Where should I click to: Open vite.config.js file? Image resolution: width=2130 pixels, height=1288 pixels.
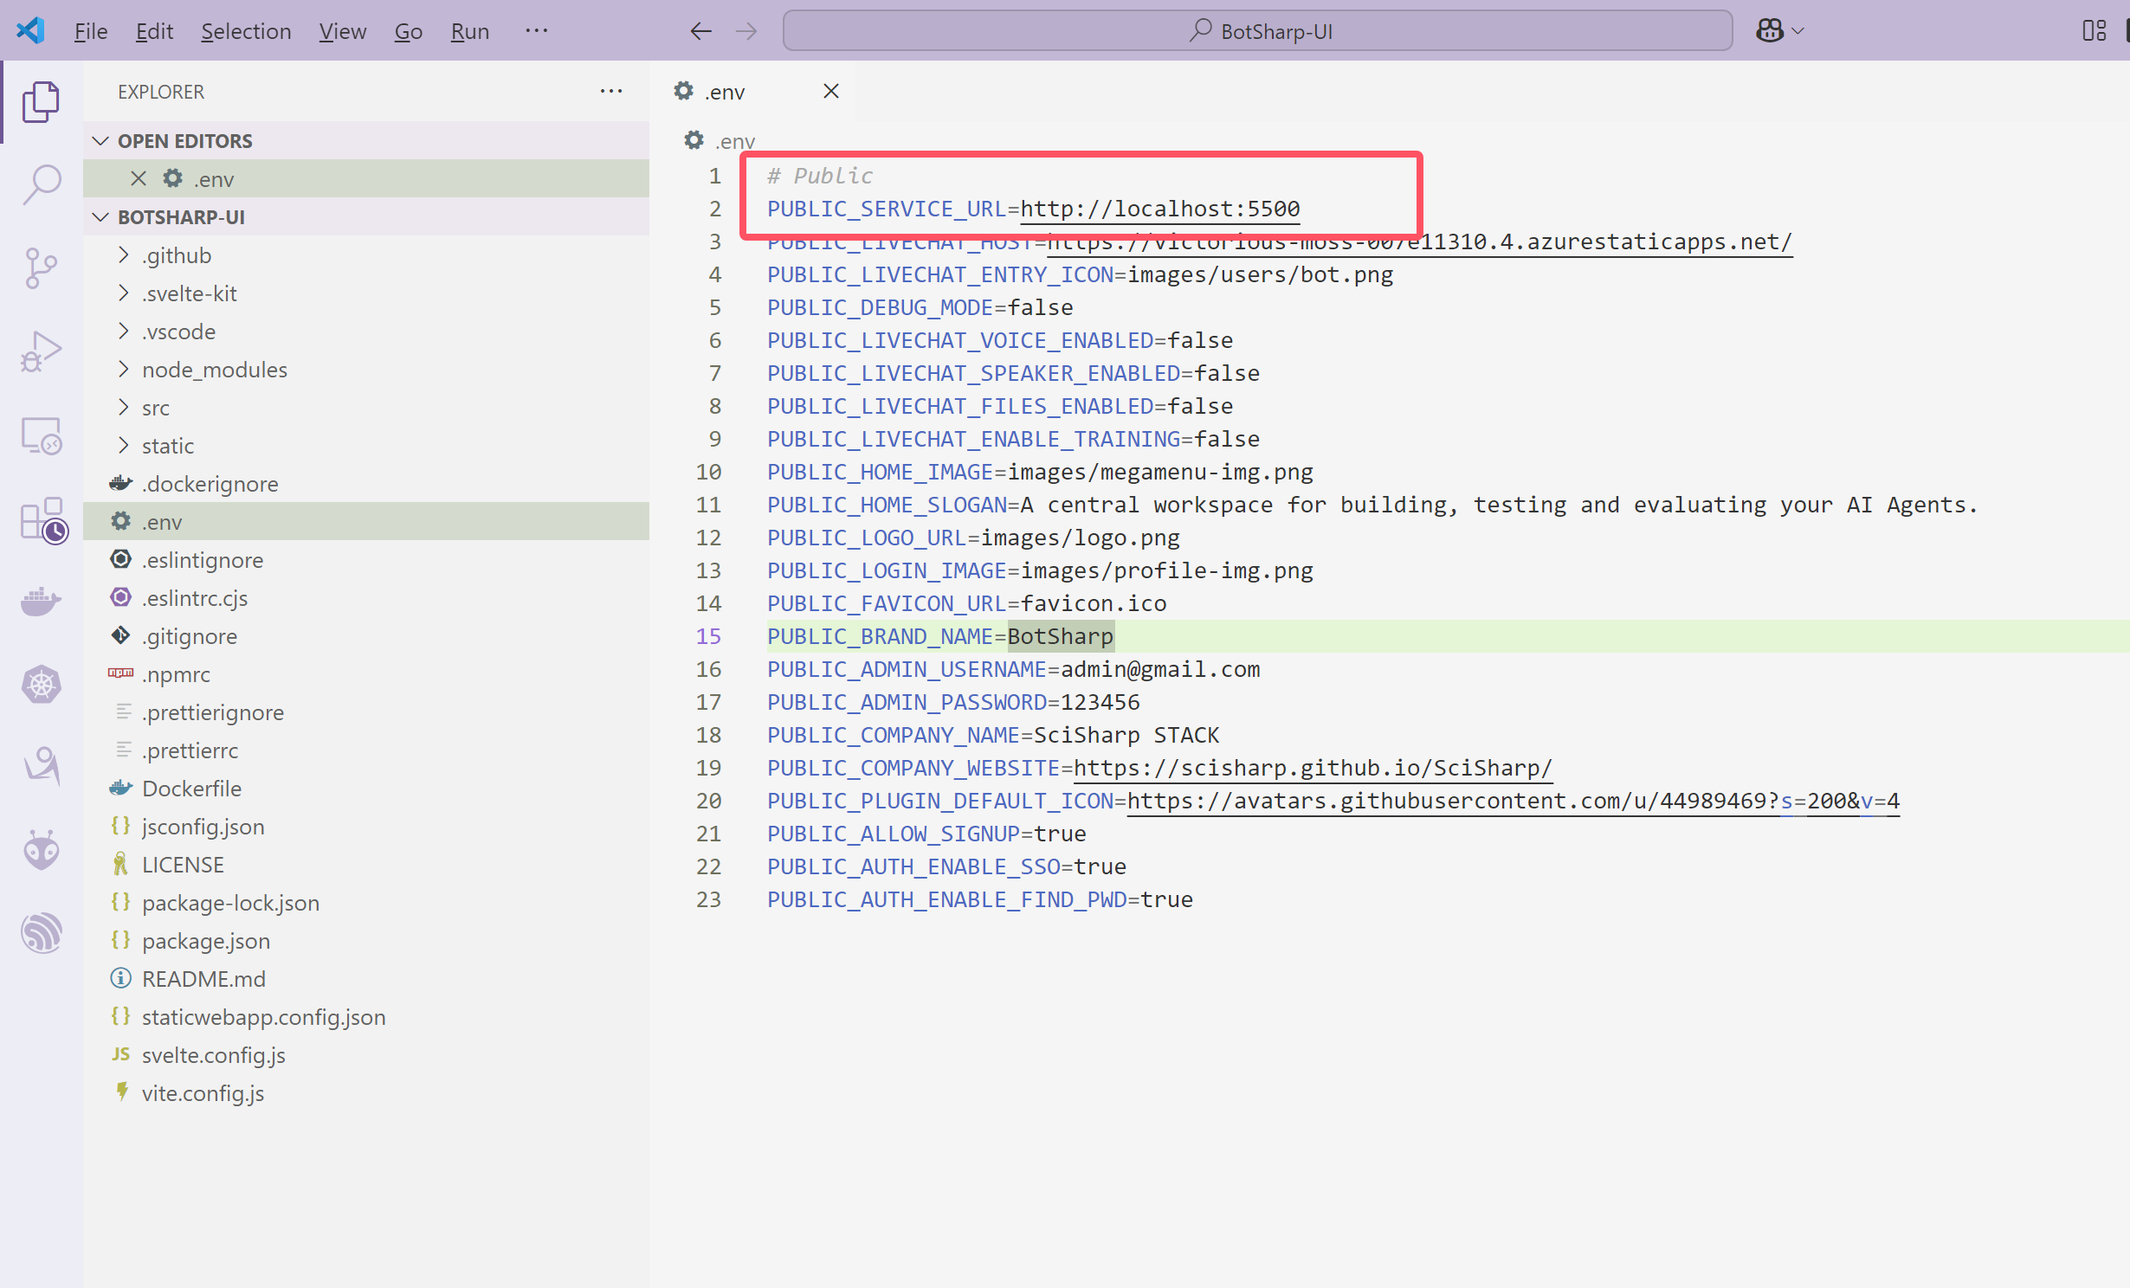coord(365,1092)
